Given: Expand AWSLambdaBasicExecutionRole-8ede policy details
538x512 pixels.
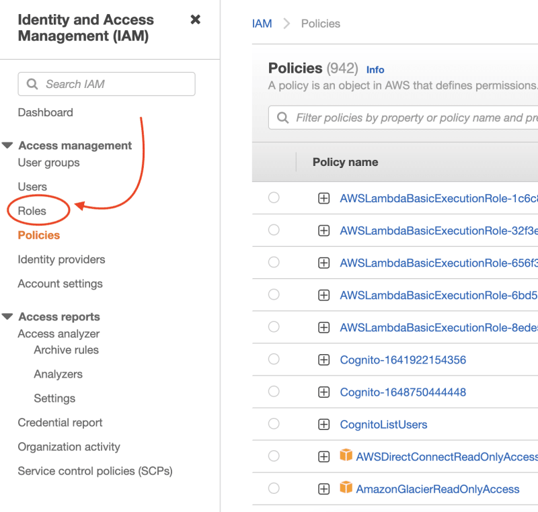Looking at the screenshot, I should point(324,328).
